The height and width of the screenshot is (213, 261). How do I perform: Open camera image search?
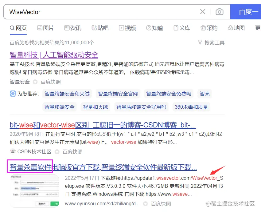tap(219, 12)
